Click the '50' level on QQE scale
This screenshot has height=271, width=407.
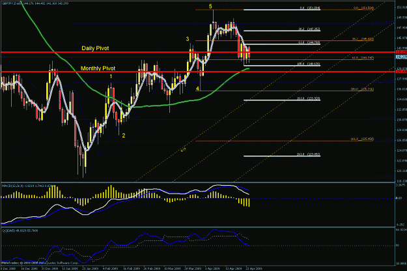(x=397, y=246)
